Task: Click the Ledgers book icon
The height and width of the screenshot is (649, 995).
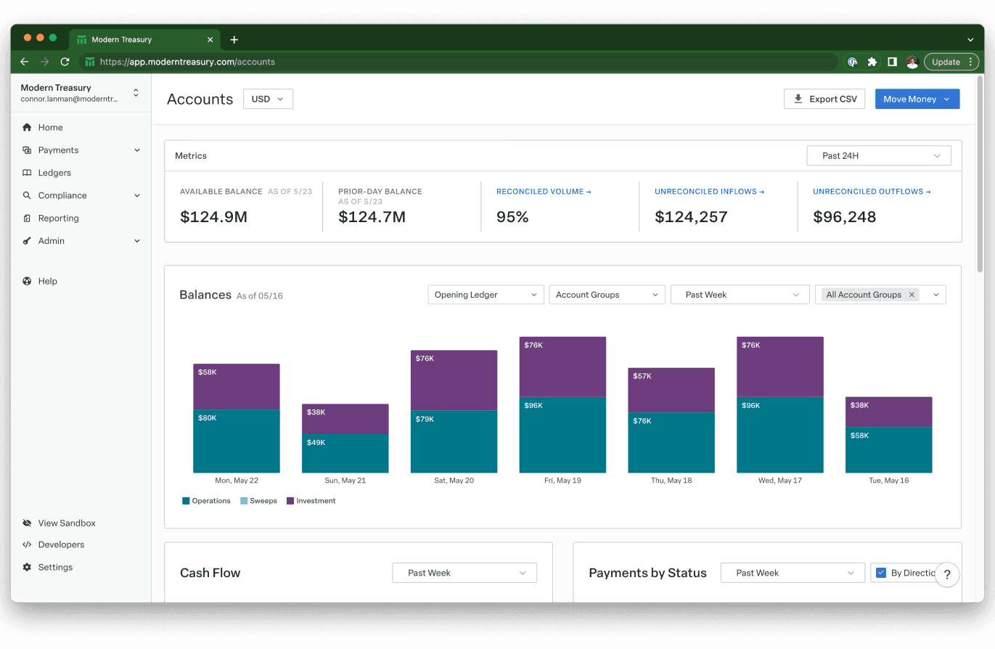Action: click(27, 173)
